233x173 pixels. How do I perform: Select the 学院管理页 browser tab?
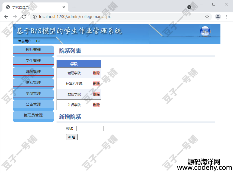point(35,7)
